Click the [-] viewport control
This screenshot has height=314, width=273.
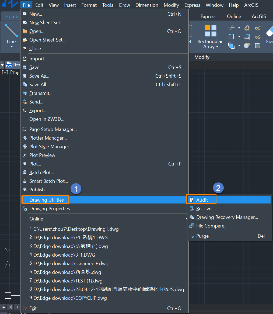tap(5, 72)
